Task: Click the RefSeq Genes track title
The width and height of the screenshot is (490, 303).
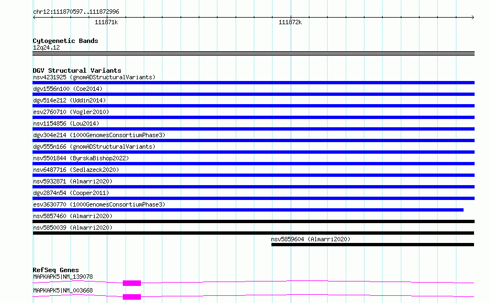Action: [56, 270]
